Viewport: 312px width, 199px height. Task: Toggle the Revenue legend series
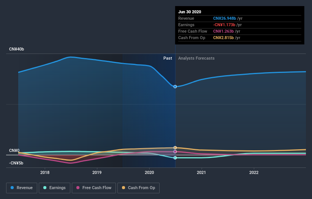(x=22, y=188)
